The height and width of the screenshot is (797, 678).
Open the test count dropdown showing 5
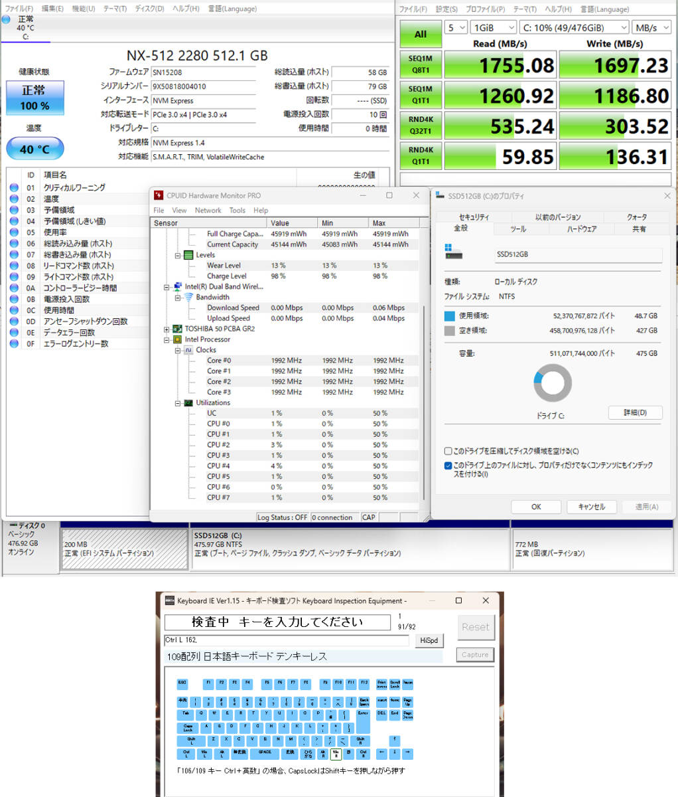pos(456,28)
